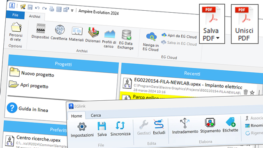Click the Unisci PDF button
The width and height of the screenshot is (263, 148).
245,24
